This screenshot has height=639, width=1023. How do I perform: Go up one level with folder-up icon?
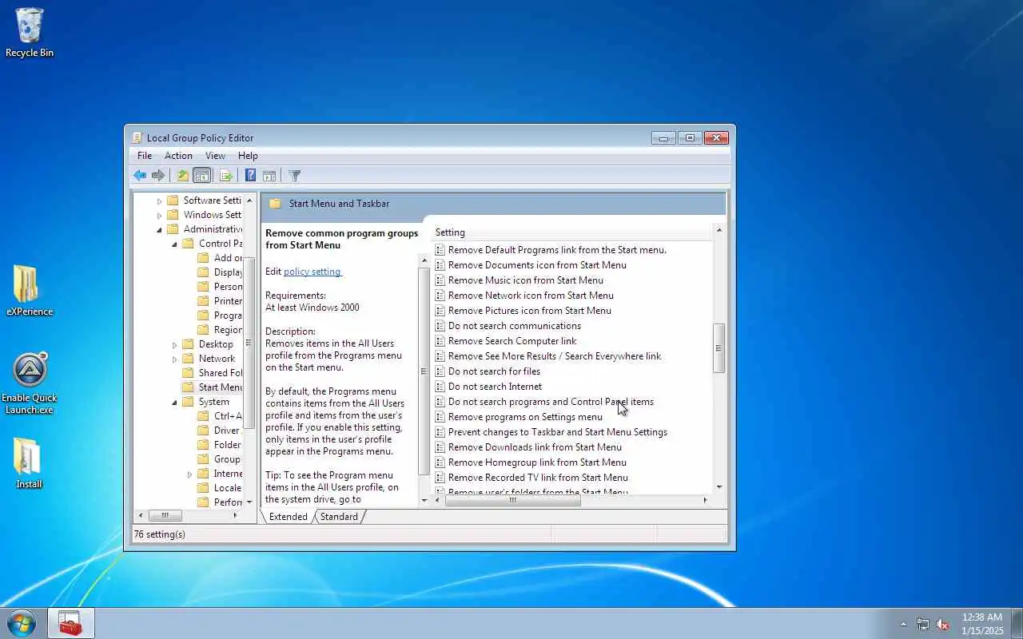183,176
